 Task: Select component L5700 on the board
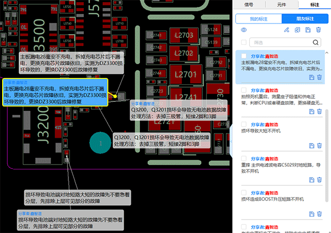click(x=120, y=41)
